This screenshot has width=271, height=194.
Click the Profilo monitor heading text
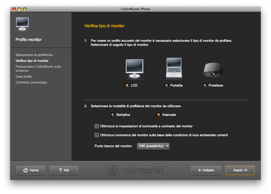pyautogui.click(x=28, y=40)
